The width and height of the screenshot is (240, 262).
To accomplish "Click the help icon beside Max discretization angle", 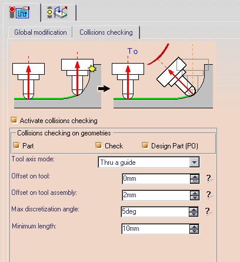I will pyautogui.click(x=209, y=212).
